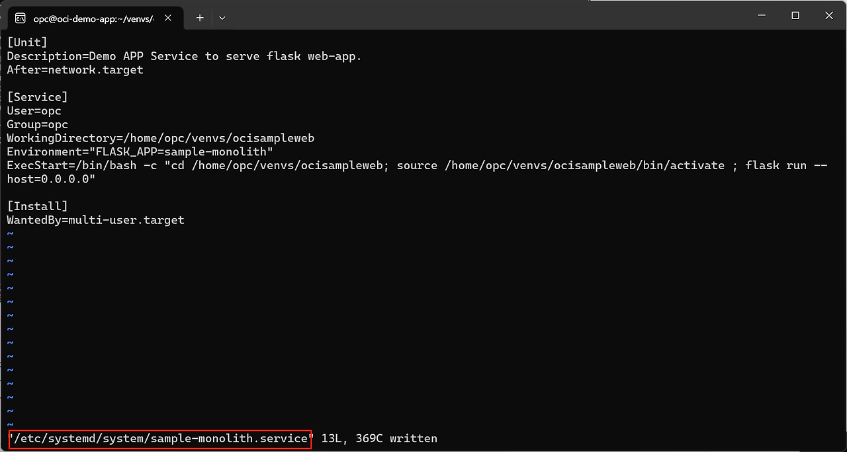The height and width of the screenshot is (452, 847).
Task: Click the [Unit] section header line
Action: [x=27, y=42]
